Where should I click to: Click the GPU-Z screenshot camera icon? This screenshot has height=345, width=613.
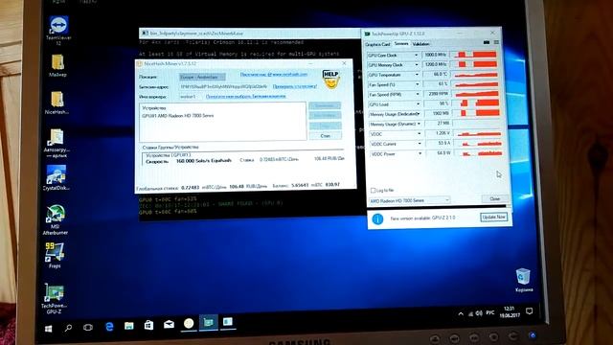tap(487, 42)
